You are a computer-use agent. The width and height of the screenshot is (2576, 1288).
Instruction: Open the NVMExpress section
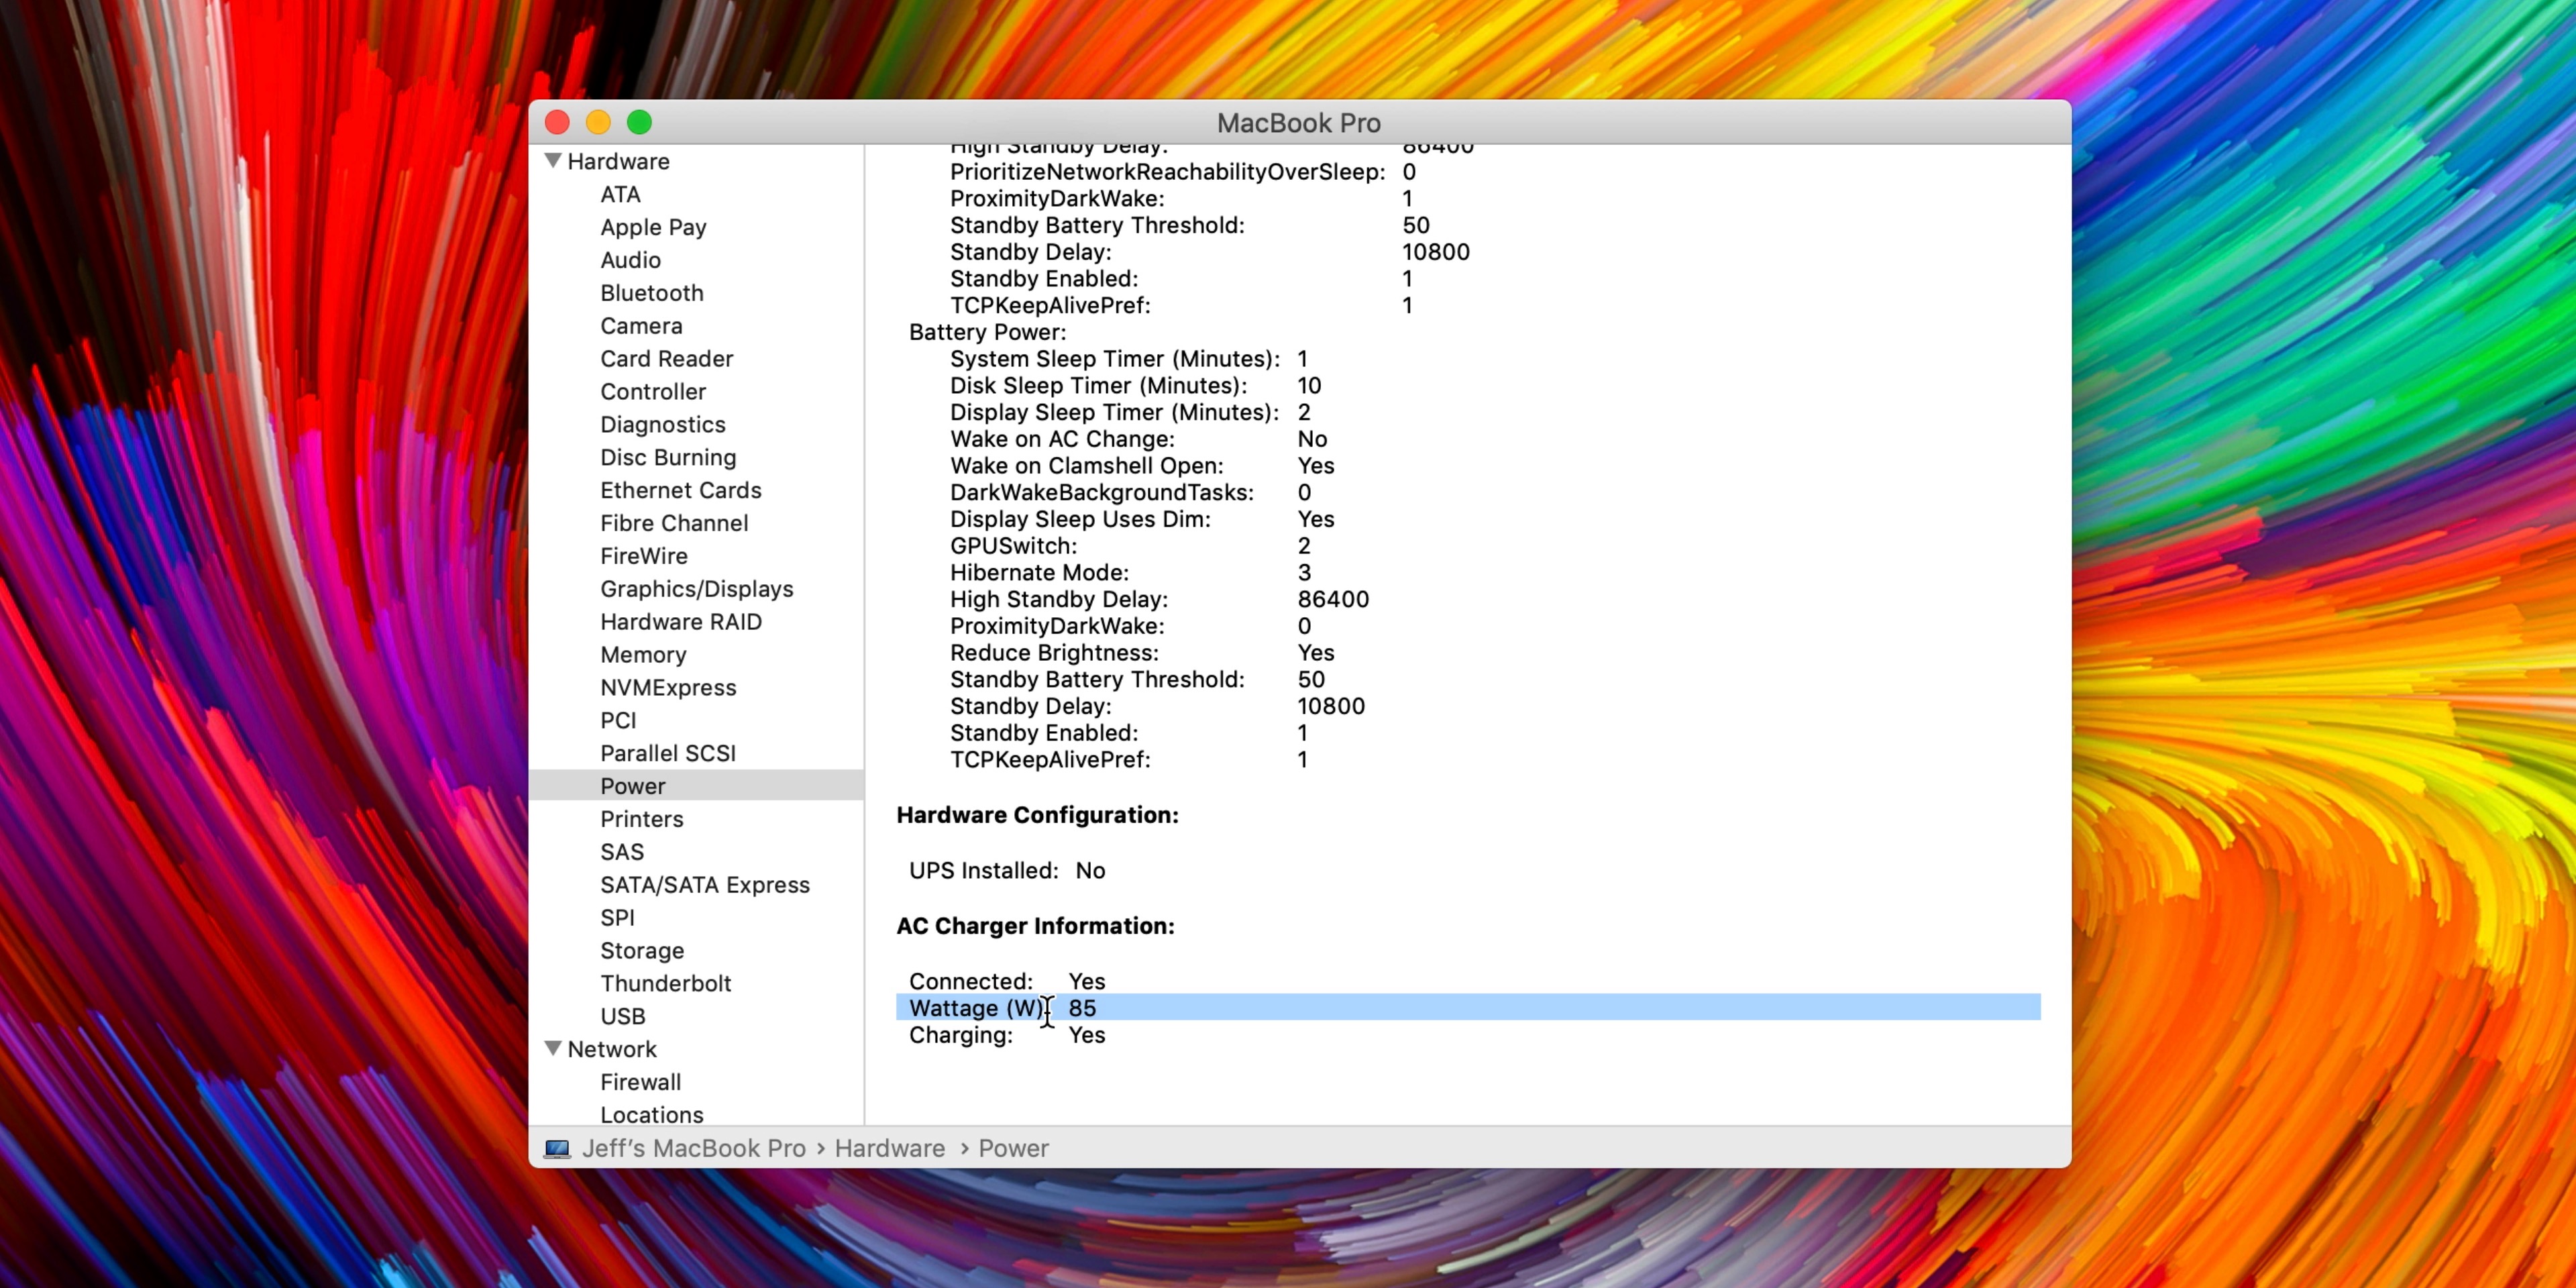click(x=668, y=688)
